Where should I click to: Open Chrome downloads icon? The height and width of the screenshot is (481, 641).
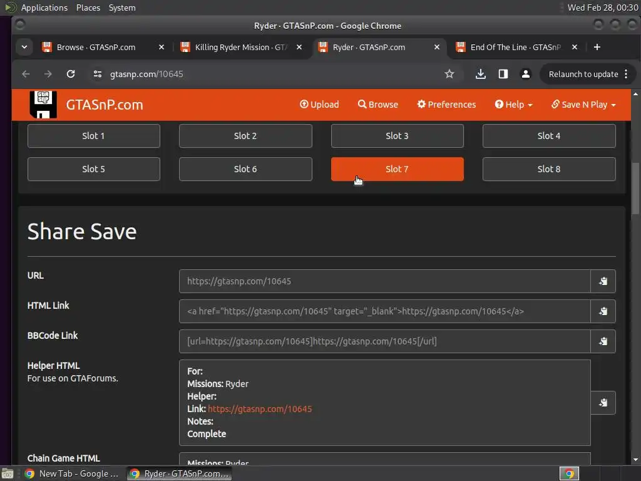pos(481,74)
